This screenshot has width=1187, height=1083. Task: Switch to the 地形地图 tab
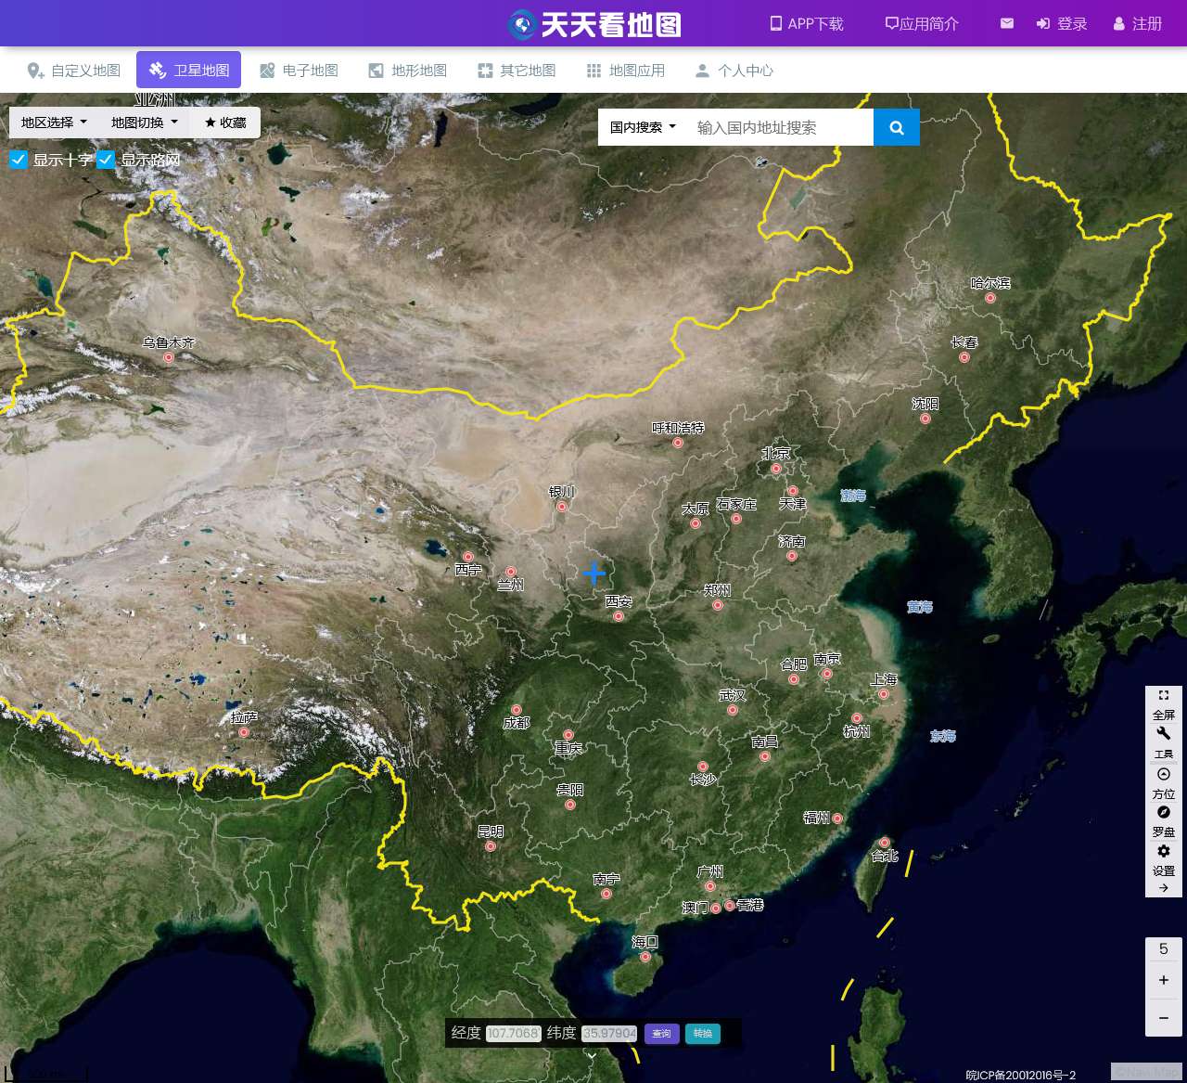pos(408,71)
